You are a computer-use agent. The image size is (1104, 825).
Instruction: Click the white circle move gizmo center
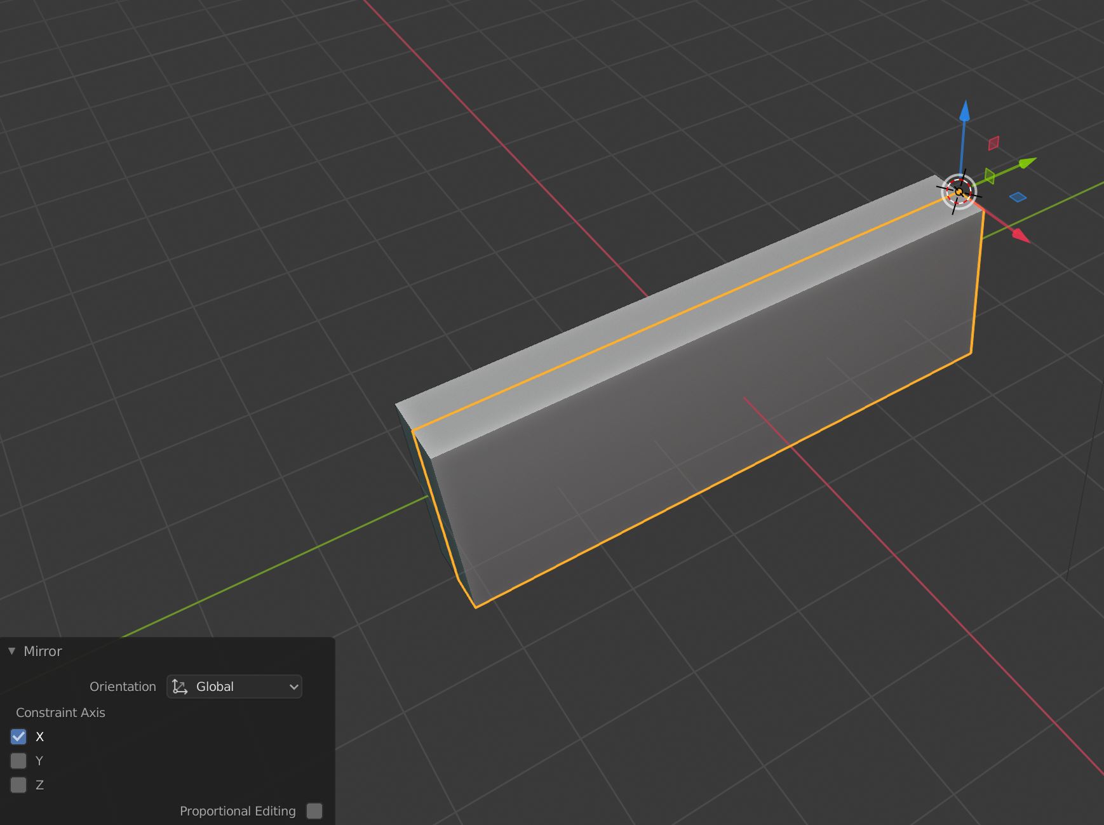click(959, 192)
